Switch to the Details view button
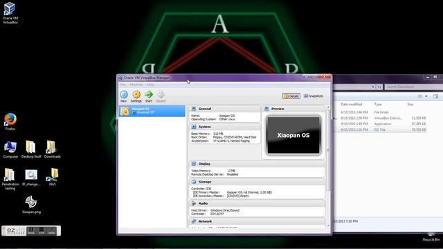The image size is (443, 249). pyautogui.click(x=291, y=96)
